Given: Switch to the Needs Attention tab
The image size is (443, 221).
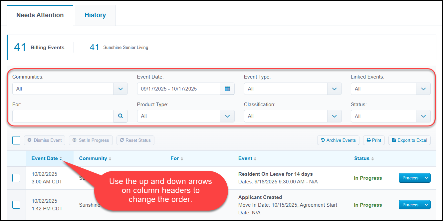Looking at the screenshot, I should (x=40, y=15).
